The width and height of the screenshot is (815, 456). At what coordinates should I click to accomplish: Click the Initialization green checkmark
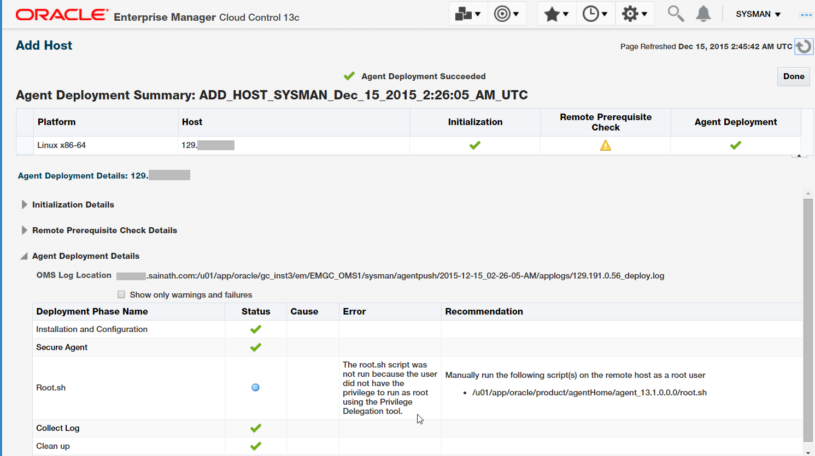point(475,145)
